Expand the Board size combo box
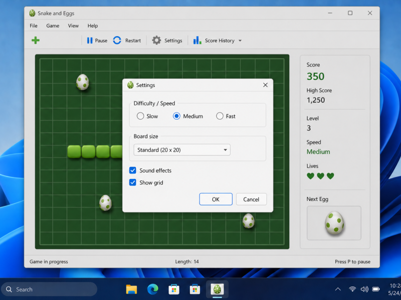 (x=182, y=149)
